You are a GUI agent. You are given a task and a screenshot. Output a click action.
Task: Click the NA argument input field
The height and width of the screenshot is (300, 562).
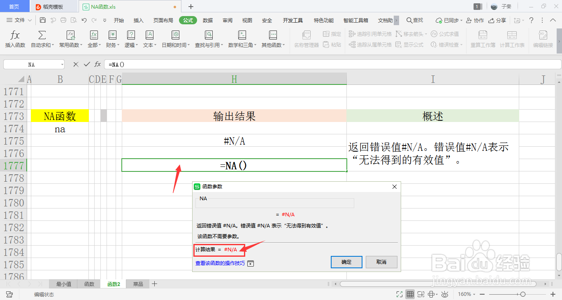pyautogui.click(x=274, y=203)
